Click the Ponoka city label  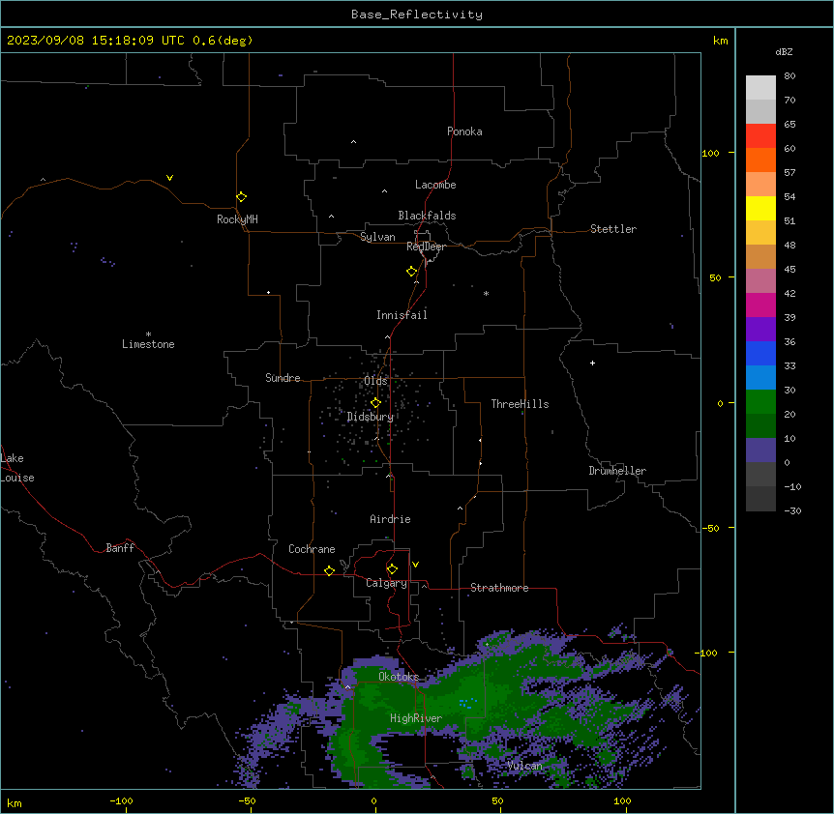click(464, 131)
